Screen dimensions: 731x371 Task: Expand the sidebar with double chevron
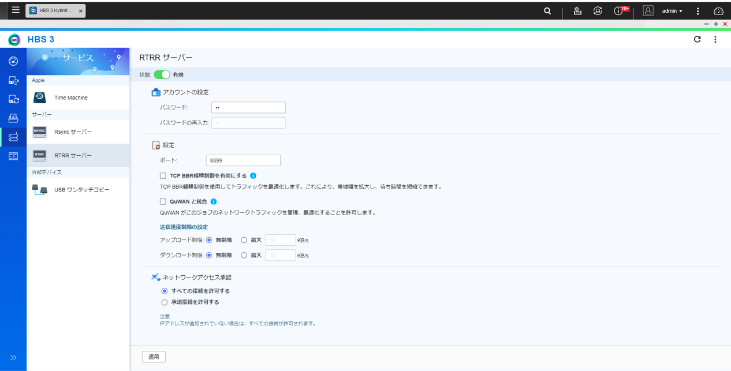pyautogui.click(x=13, y=358)
